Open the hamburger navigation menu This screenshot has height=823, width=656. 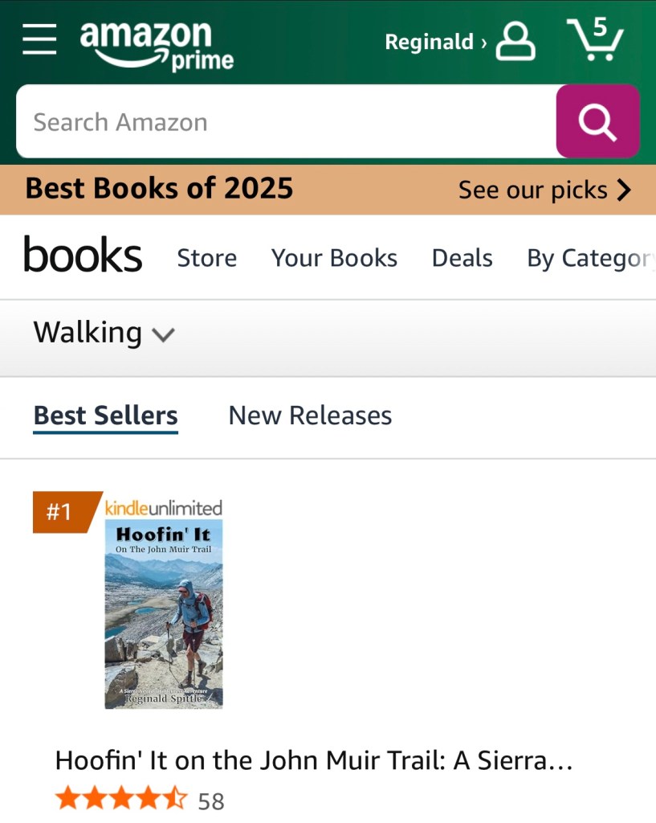click(x=39, y=39)
